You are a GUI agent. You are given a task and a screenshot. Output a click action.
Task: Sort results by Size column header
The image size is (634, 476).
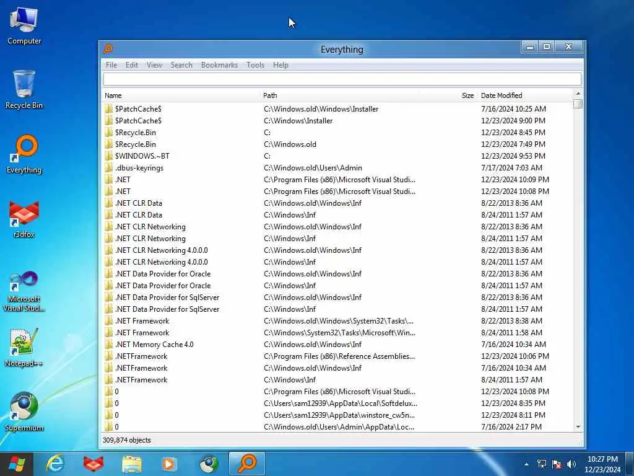point(448,95)
